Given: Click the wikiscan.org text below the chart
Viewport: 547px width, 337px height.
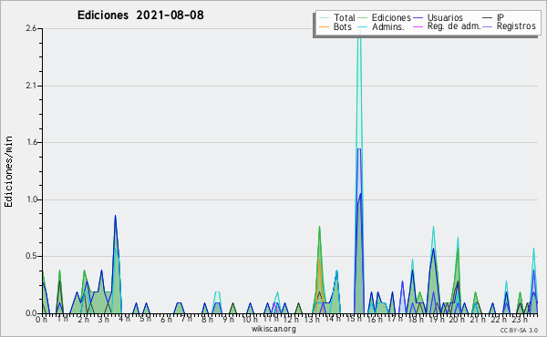Looking at the screenshot, I should tap(273, 329).
